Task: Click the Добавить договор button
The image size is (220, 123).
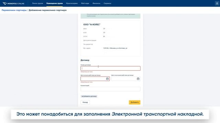Action: point(89,96)
